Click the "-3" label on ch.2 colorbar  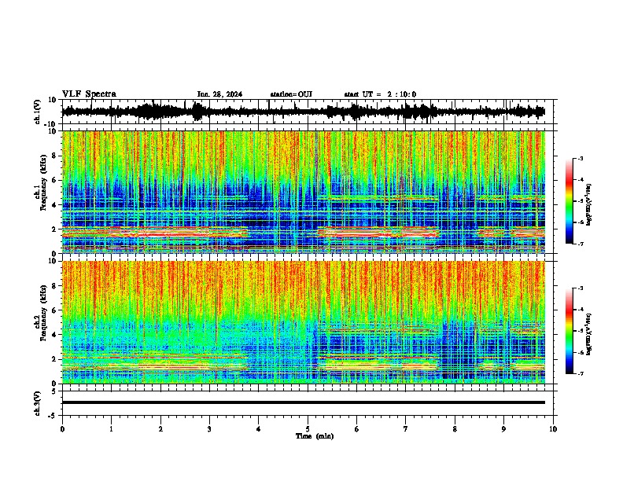pyautogui.click(x=581, y=288)
